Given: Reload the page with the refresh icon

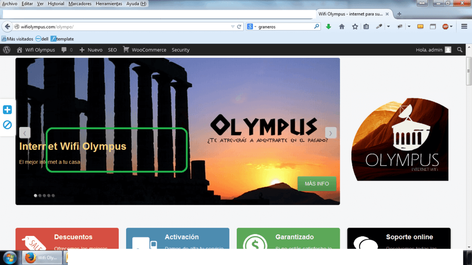Looking at the screenshot, I should point(239,27).
